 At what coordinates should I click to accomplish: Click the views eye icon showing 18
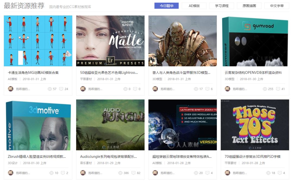point(268,173)
